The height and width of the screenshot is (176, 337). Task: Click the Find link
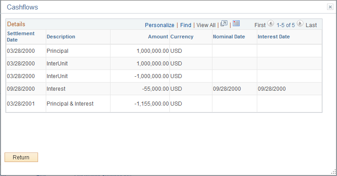(186, 25)
